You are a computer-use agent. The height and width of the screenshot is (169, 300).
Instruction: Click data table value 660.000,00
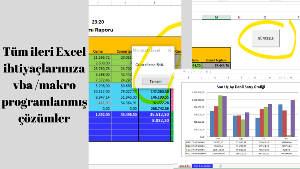[241, 154]
